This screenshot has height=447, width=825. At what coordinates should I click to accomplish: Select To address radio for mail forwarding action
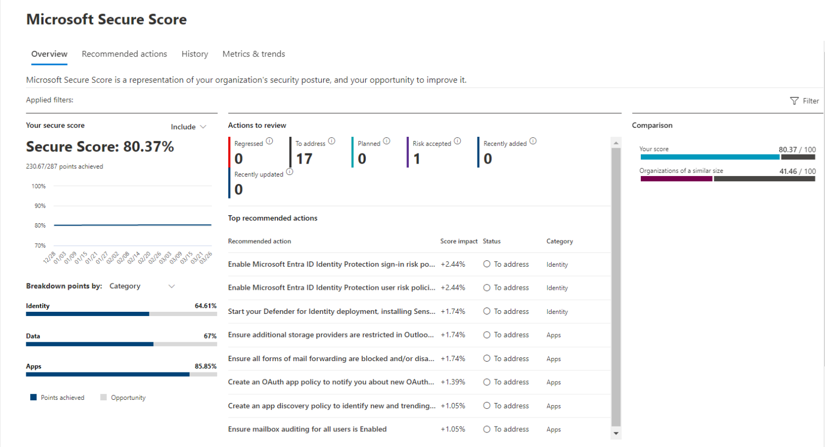pos(487,358)
